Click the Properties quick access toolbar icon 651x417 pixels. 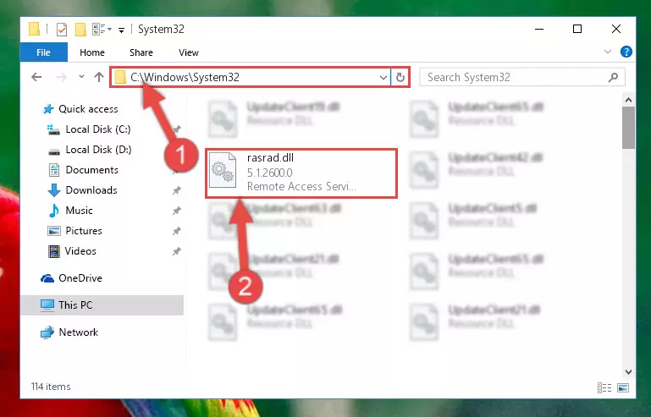[x=62, y=30]
